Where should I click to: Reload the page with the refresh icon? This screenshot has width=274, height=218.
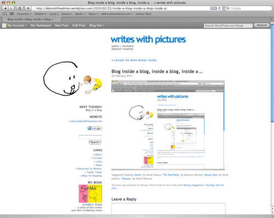[219, 8]
